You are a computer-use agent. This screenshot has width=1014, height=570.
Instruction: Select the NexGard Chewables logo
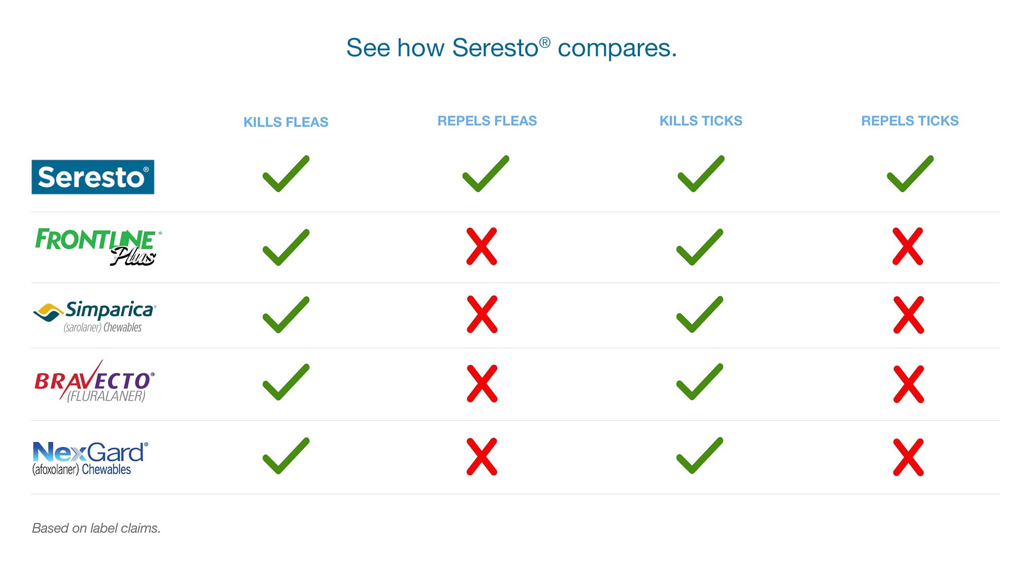coord(90,458)
